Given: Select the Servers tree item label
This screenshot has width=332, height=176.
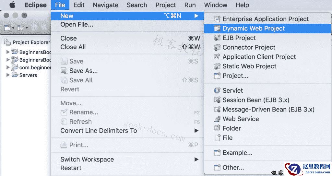Looking at the screenshot, I should (x=28, y=75).
